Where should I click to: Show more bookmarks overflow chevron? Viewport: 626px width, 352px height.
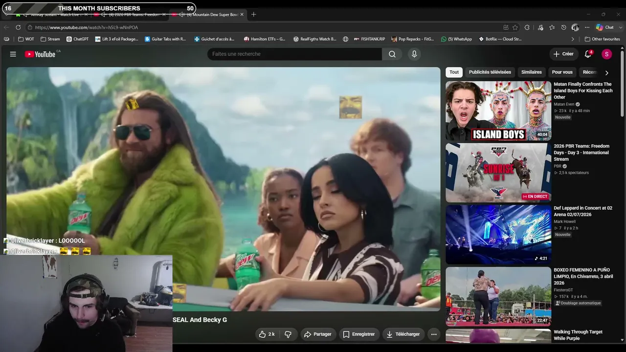point(573,39)
